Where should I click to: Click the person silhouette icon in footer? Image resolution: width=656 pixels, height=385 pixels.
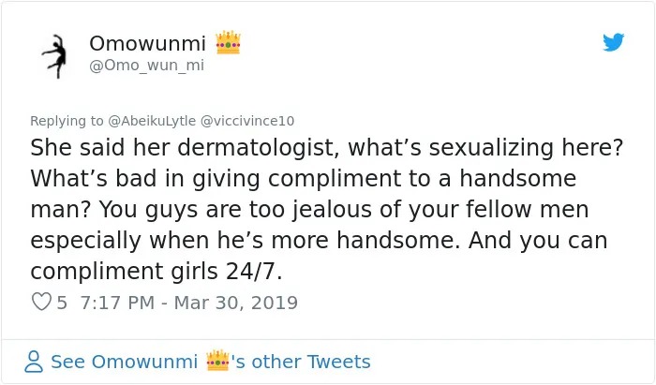click(x=34, y=362)
